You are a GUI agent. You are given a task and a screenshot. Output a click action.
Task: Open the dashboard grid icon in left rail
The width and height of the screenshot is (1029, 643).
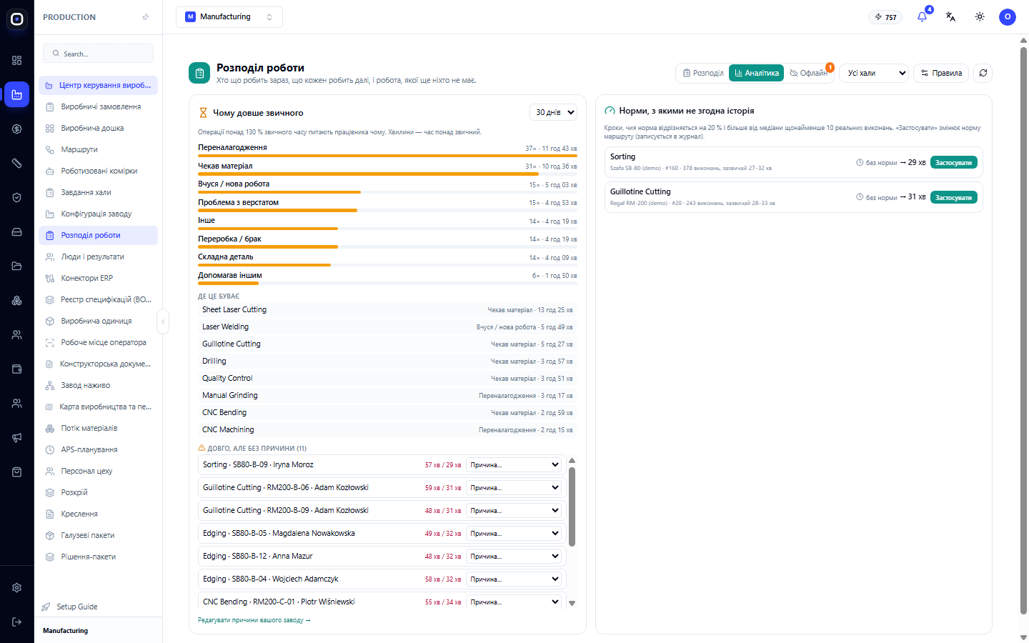coord(16,61)
